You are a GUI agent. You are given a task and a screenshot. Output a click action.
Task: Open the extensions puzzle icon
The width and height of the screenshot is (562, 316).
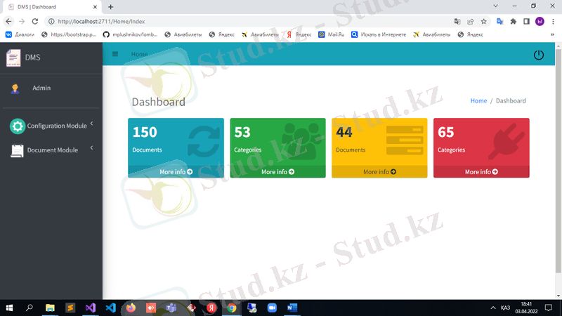point(514,22)
